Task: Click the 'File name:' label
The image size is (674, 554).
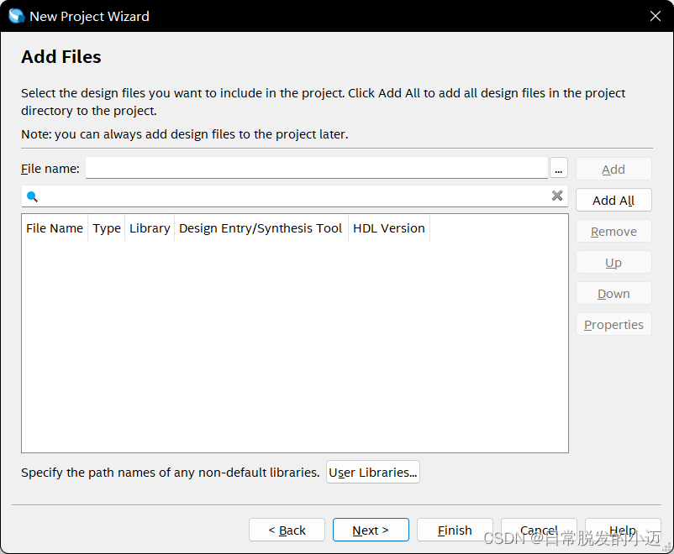Action: click(50, 169)
